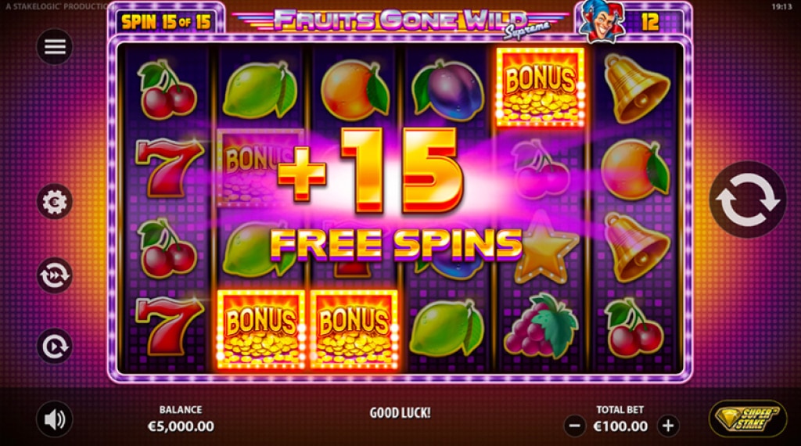Click the bottom BONUS symbol on reel two
Image resolution: width=801 pixels, height=446 pixels.
point(260,329)
